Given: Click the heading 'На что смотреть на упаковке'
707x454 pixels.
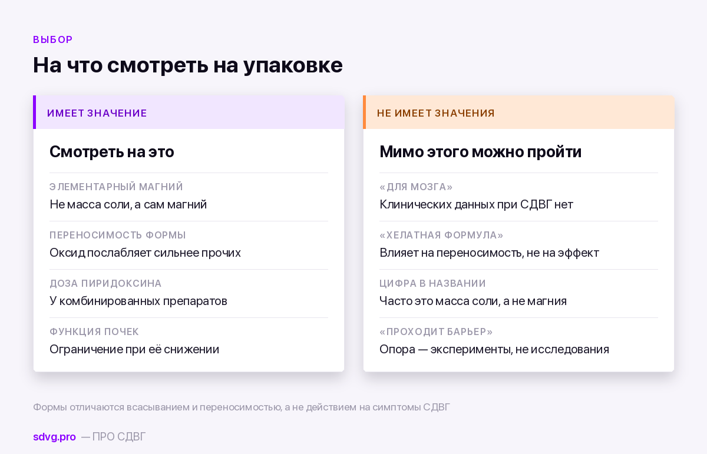Looking at the screenshot, I should click(187, 65).
